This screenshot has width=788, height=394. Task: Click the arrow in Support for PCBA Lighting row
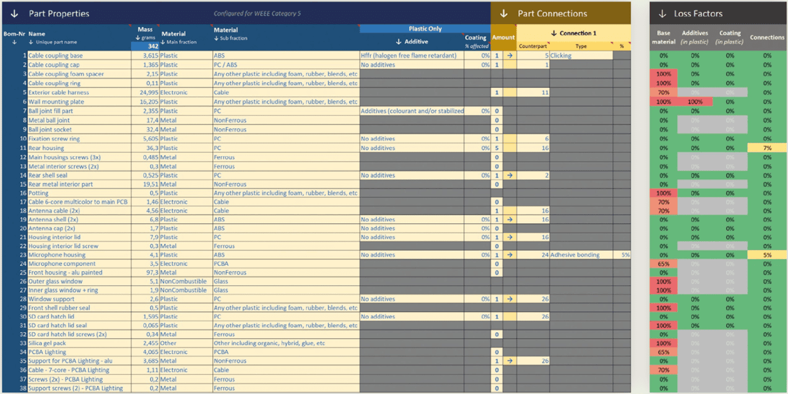pyautogui.click(x=509, y=361)
